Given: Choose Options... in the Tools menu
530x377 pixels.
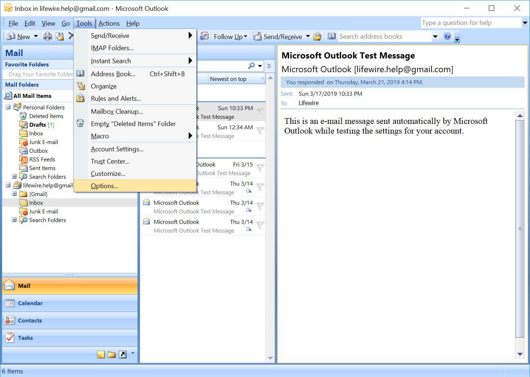Looking at the screenshot, I should [135, 186].
